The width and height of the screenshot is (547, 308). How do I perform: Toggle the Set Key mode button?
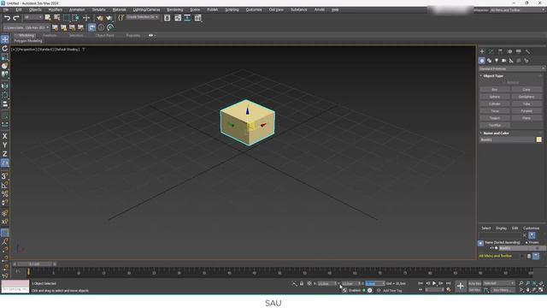[474, 290]
